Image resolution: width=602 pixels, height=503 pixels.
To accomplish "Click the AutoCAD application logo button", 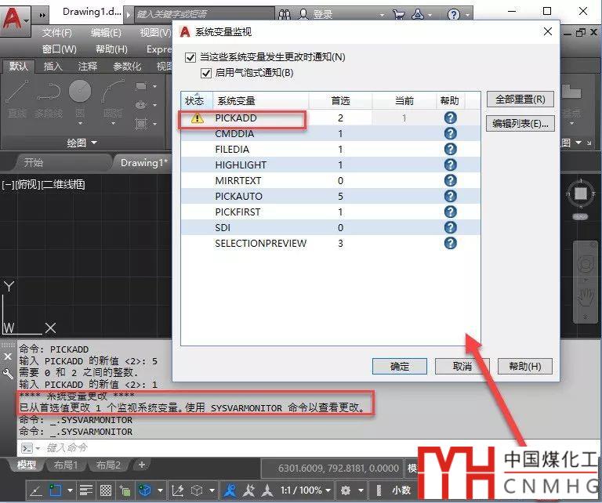I will click(12, 15).
